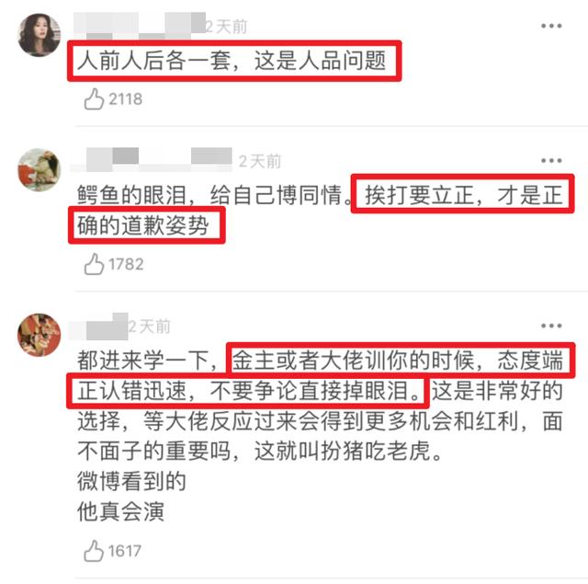
Task: Open first commenter's blurred username
Action: 139,26
